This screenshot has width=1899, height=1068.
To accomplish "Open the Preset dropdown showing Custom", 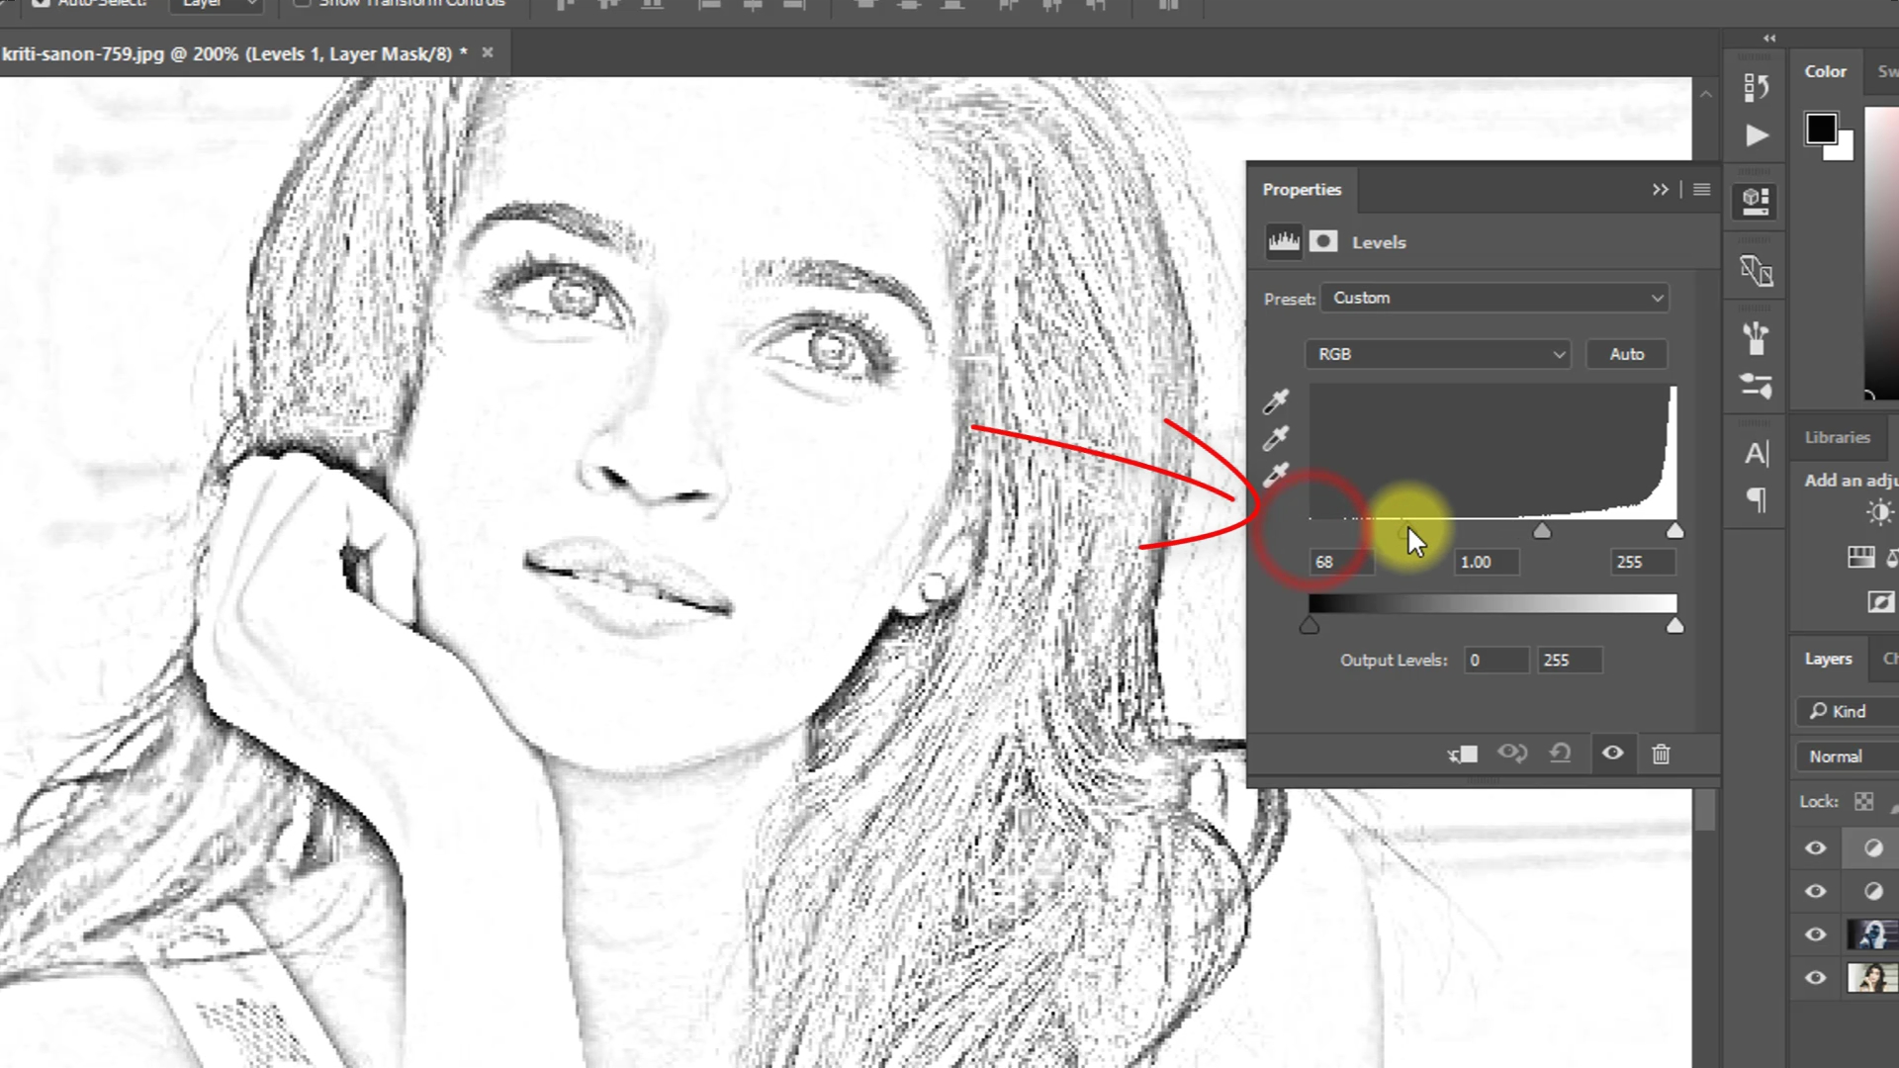I will tap(1493, 298).
